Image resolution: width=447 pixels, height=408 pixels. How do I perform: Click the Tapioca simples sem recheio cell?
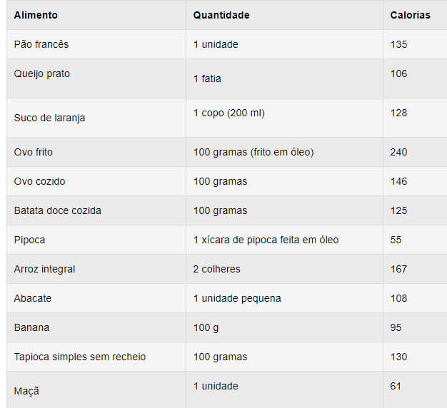pos(80,357)
